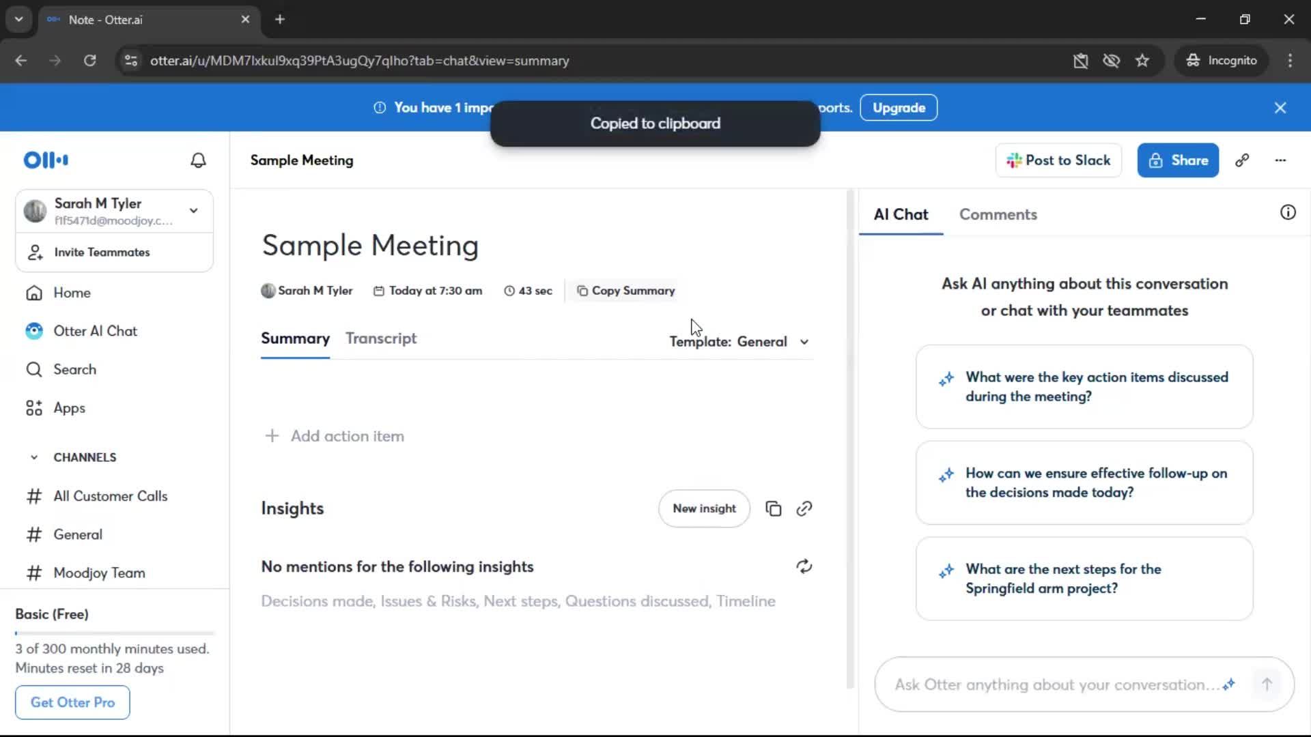Viewport: 1311px width, 737px height.
Task: Open Chrome menu three dots
Action: pos(1290,61)
